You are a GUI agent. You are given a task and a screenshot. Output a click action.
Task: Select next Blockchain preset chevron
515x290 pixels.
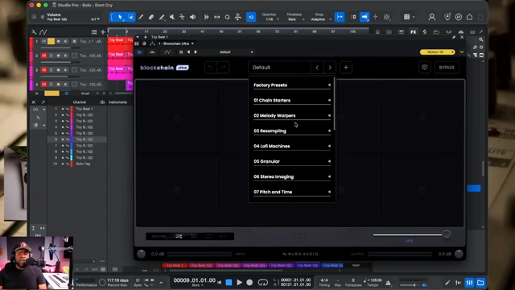click(330, 68)
